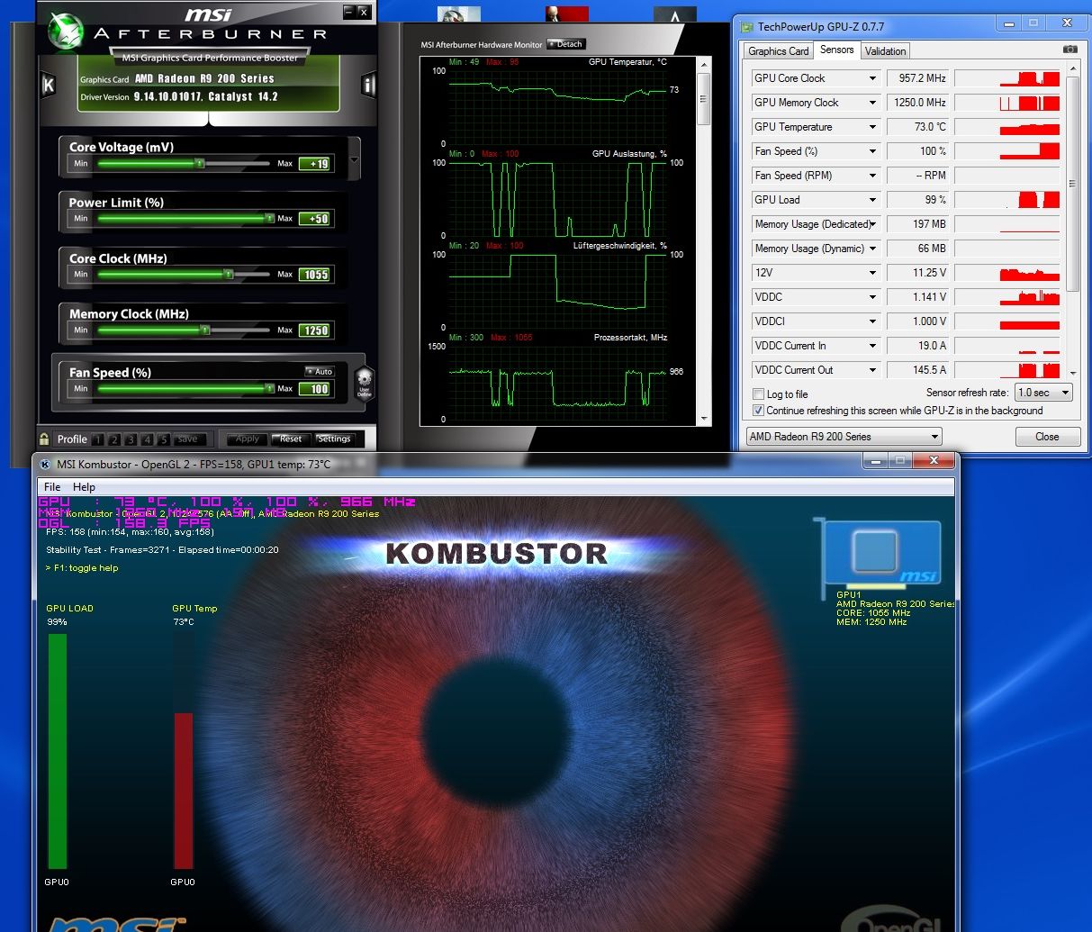Click the '145.5 A' VDDC Current Out value

coord(918,370)
